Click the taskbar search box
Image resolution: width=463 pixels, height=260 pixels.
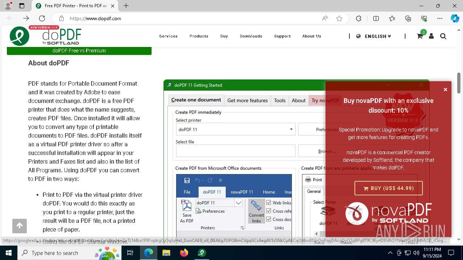69,253
